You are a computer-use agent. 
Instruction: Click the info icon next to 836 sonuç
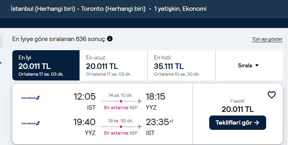coord(110,39)
